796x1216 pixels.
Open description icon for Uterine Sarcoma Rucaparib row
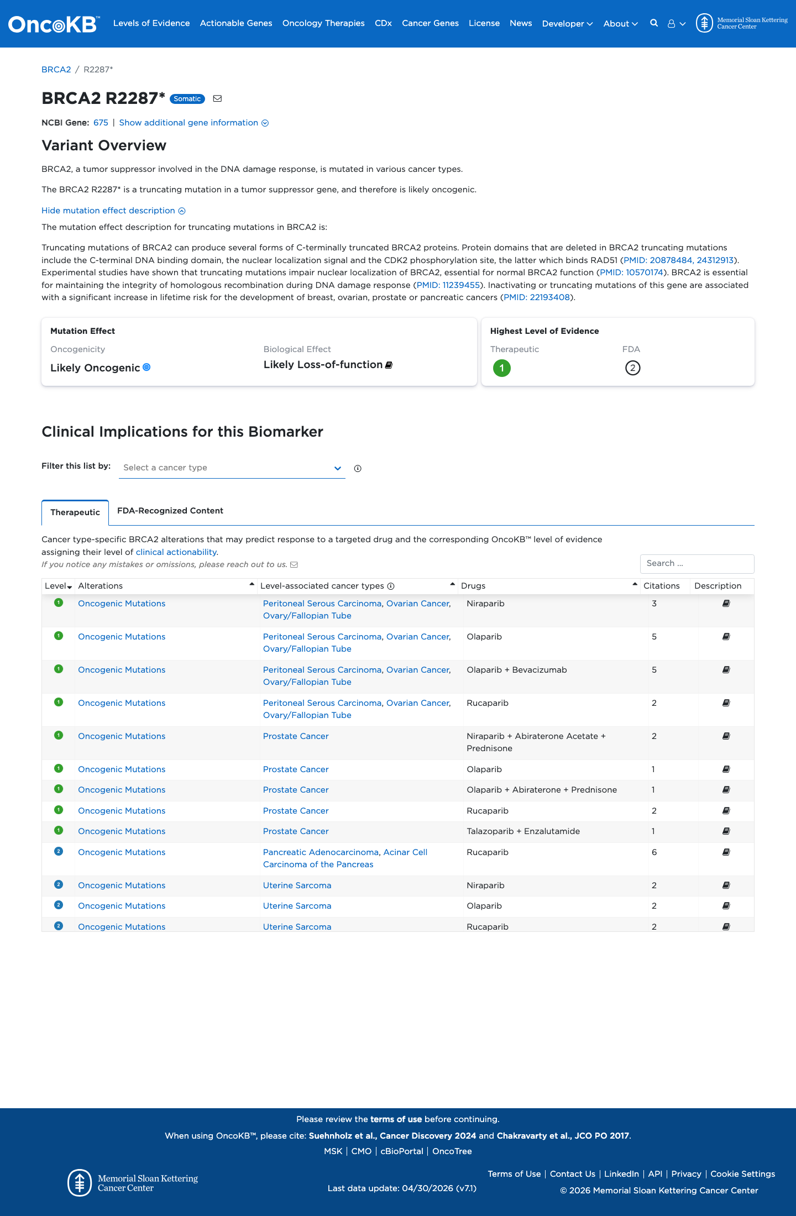pos(726,927)
